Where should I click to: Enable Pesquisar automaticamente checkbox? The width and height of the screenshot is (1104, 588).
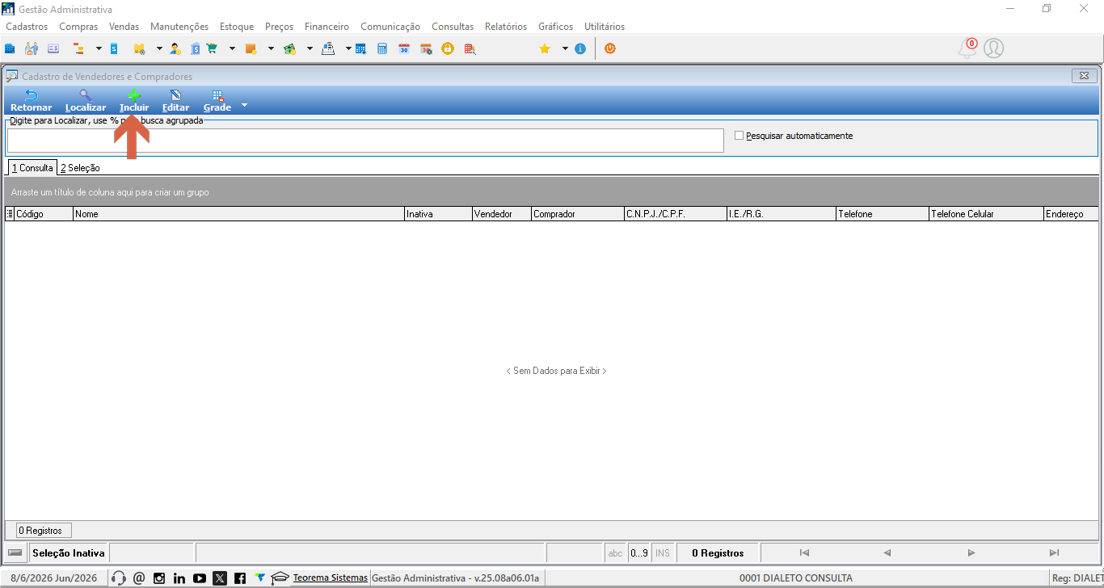pos(739,136)
